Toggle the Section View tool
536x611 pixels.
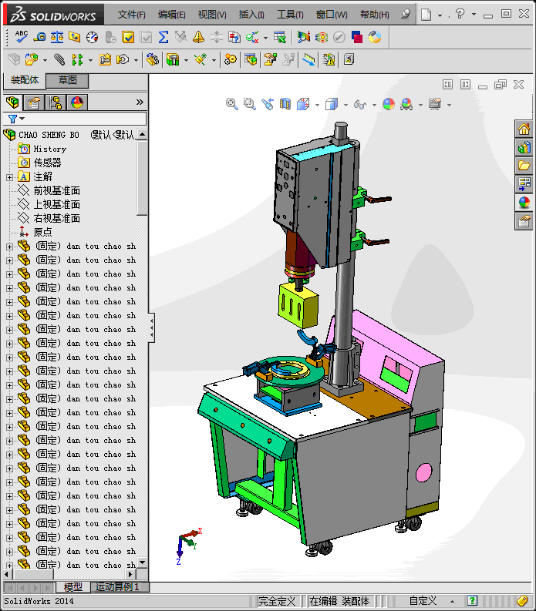tap(285, 104)
